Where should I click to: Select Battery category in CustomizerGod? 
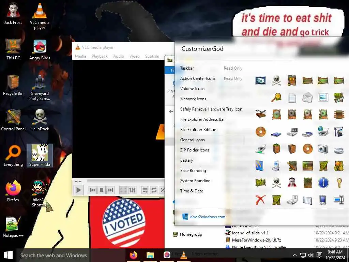pos(186,160)
